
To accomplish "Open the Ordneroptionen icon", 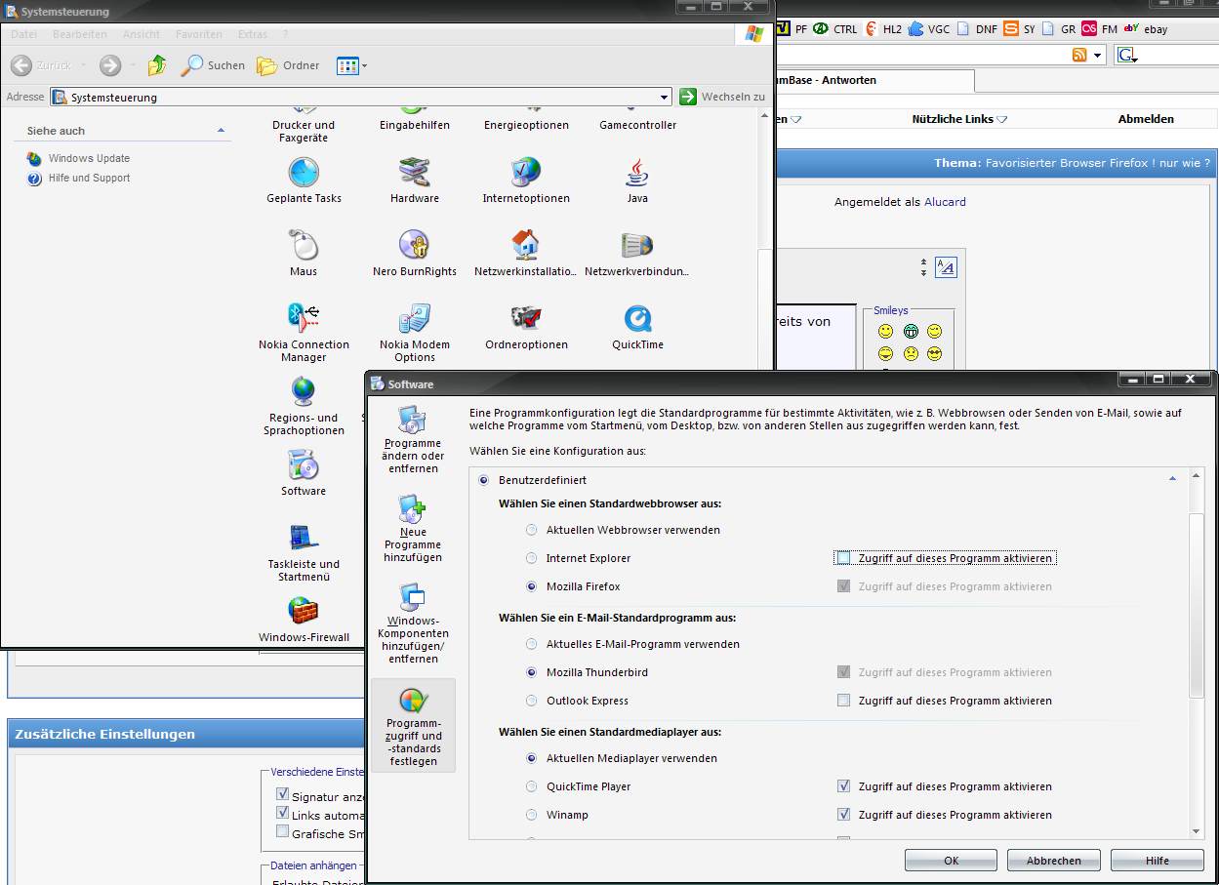I will [x=526, y=327].
